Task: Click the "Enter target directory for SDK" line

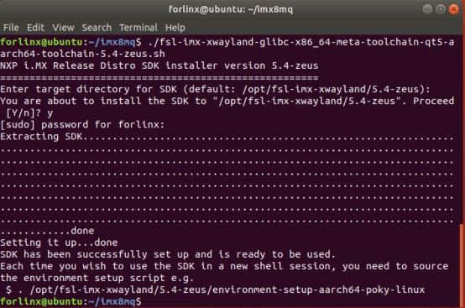Action: coord(215,89)
